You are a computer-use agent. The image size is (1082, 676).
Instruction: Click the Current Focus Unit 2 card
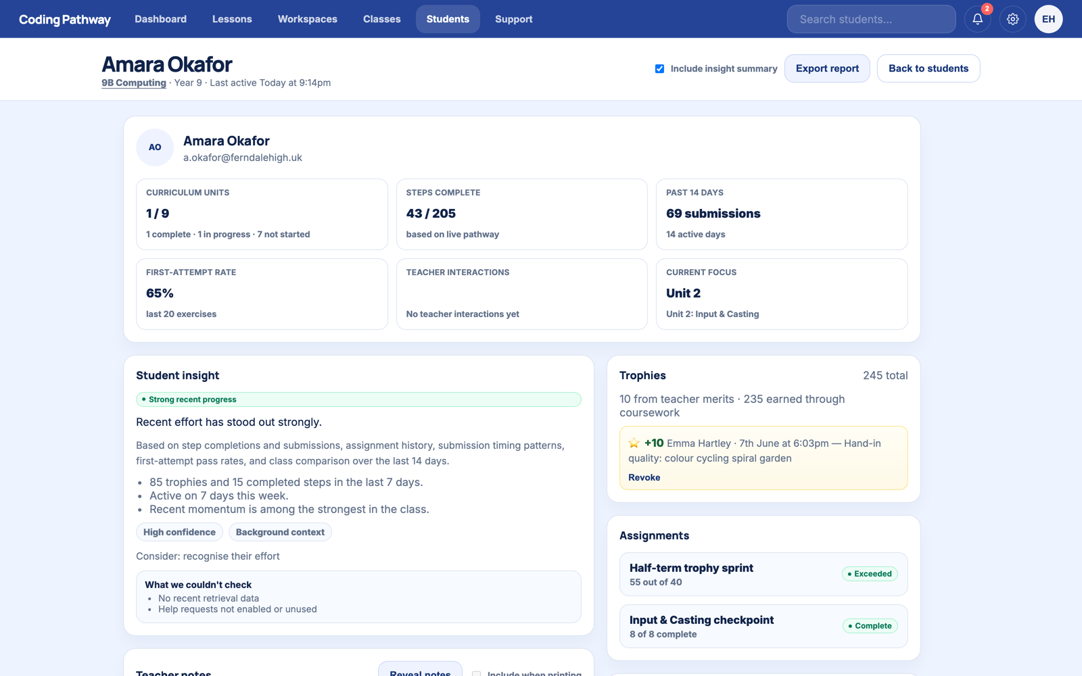[782, 294]
